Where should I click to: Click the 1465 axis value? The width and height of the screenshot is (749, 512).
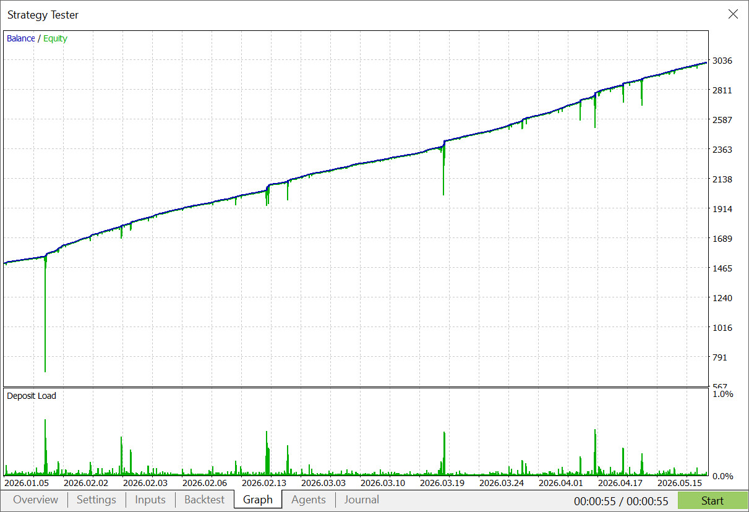coord(722,268)
